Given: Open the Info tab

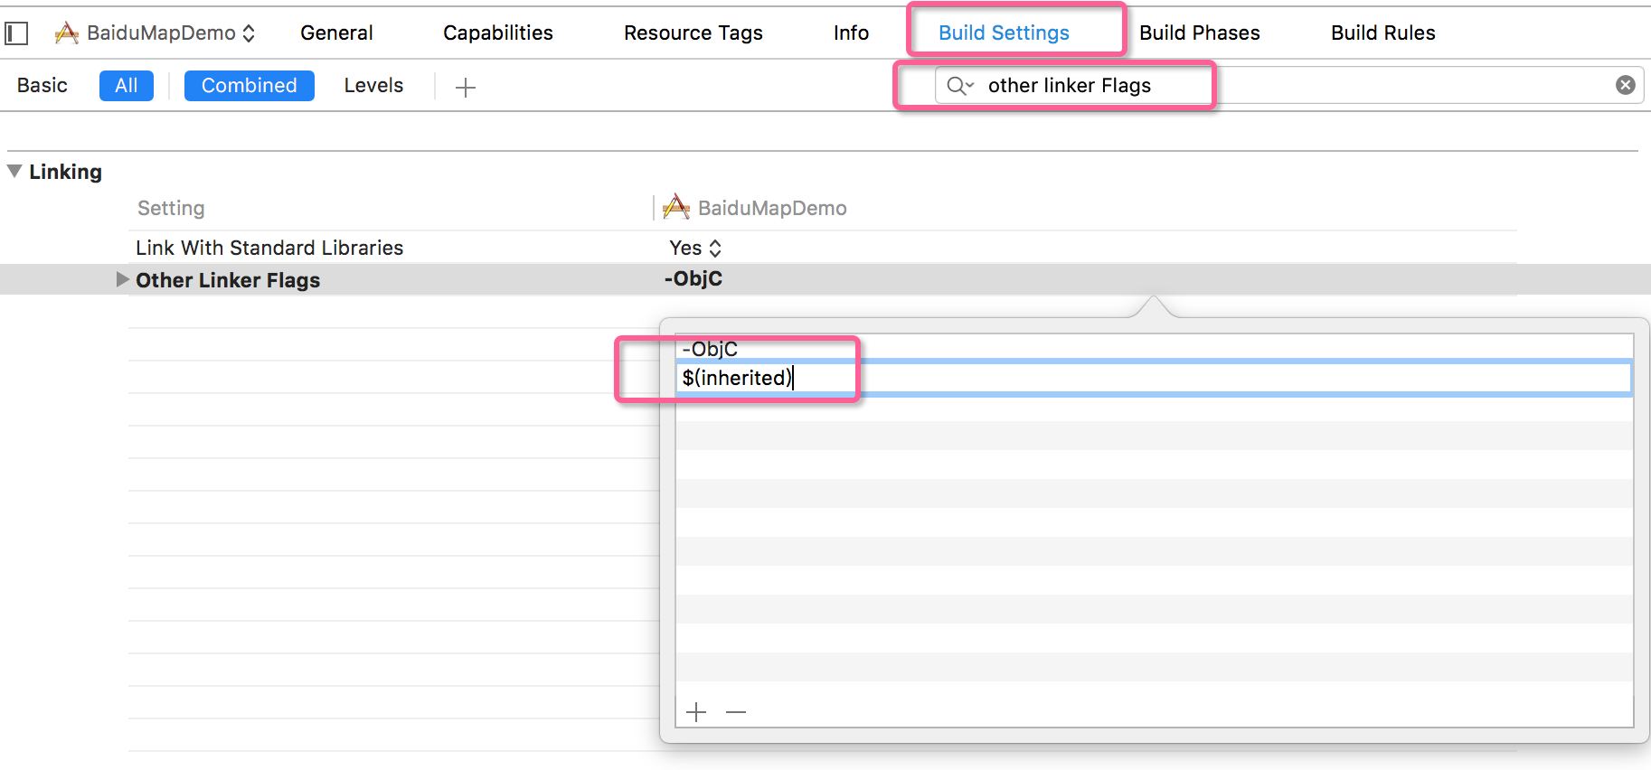Looking at the screenshot, I should (851, 33).
